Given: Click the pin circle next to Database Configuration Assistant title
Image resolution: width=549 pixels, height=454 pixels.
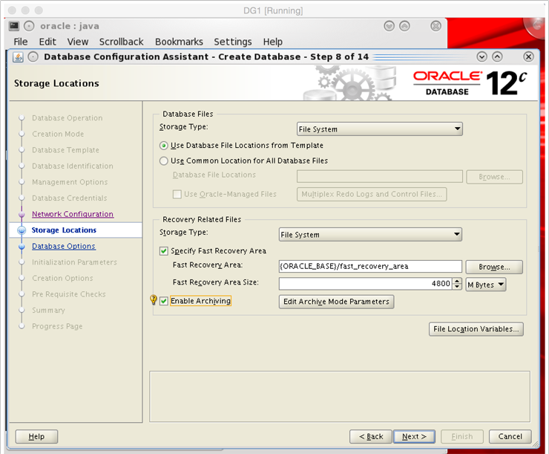Looking at the screenshot, I should [x=33, y=56].
